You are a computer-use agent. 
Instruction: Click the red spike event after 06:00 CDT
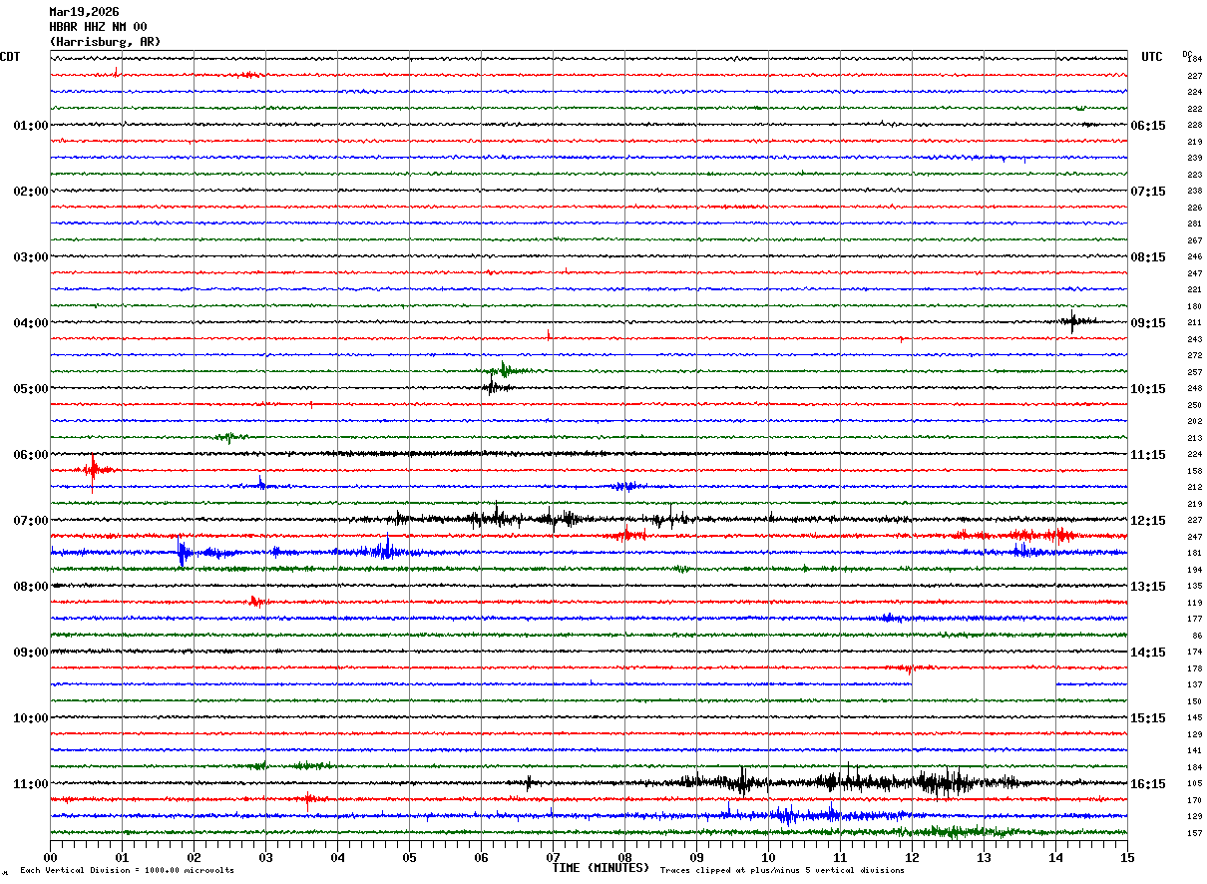[x=93, y=470]
